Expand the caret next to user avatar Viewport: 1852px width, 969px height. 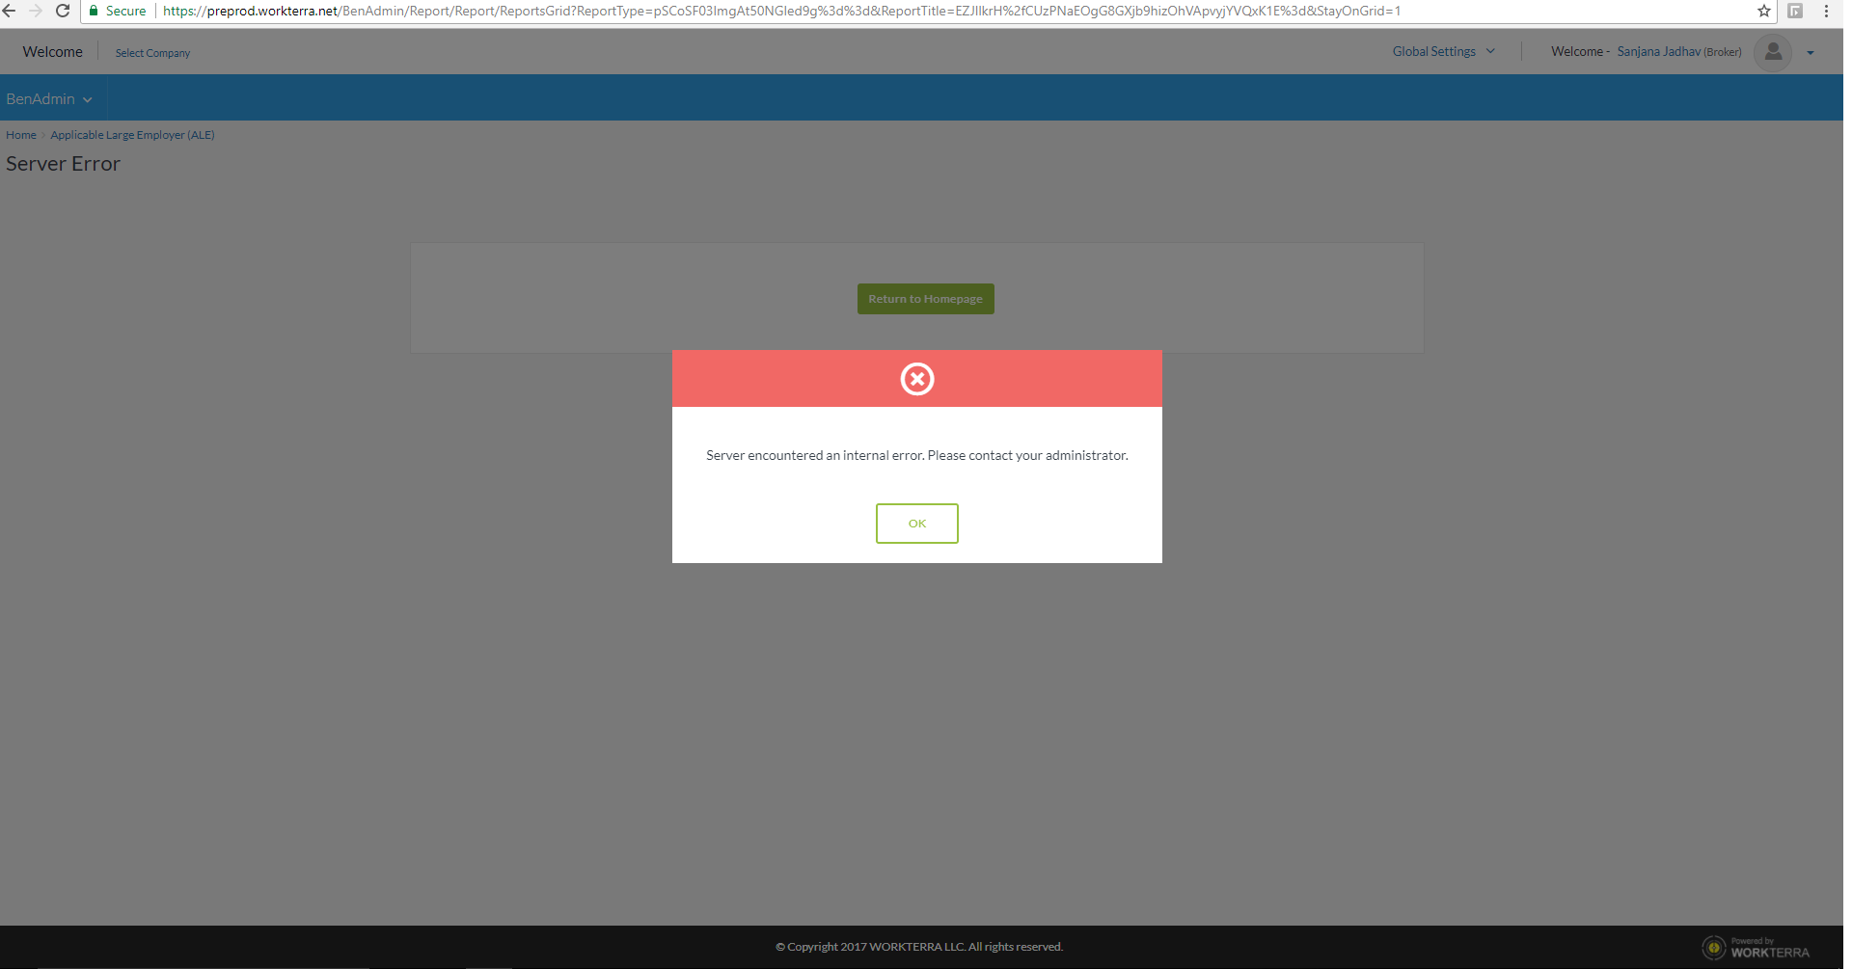coord(1811,53)
